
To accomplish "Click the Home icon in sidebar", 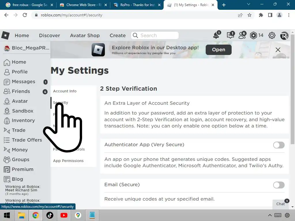I will coord(7,62).
